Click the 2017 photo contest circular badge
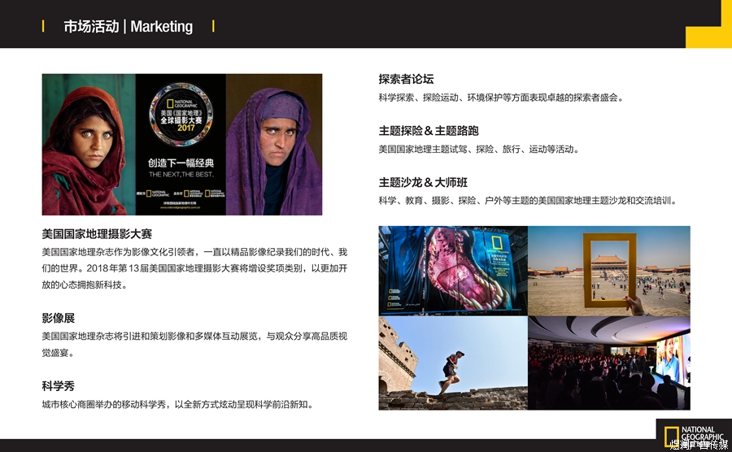This screenshot has width=732, height=452. tap(181, 114)
